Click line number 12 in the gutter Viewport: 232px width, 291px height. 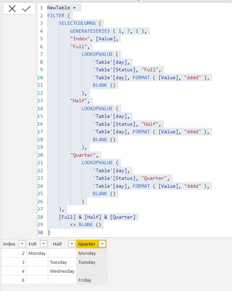[40, 93]
